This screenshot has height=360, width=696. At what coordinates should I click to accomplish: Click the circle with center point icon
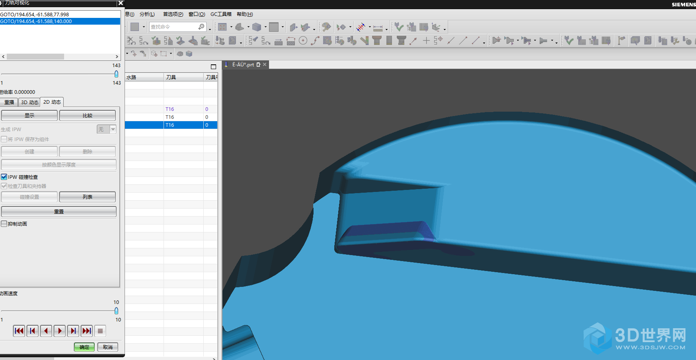(x=303, y=41)
